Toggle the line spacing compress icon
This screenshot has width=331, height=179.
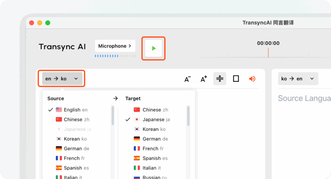coord(220,79)
